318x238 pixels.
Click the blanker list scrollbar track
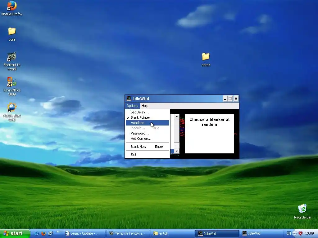pos(177,145)
